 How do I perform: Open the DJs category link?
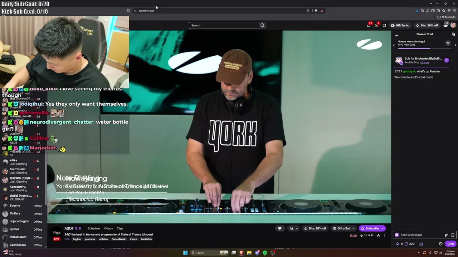pos(67,239)
